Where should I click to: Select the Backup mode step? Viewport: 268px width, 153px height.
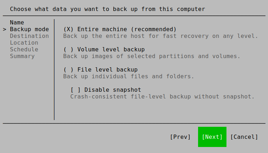pos(29,29)
